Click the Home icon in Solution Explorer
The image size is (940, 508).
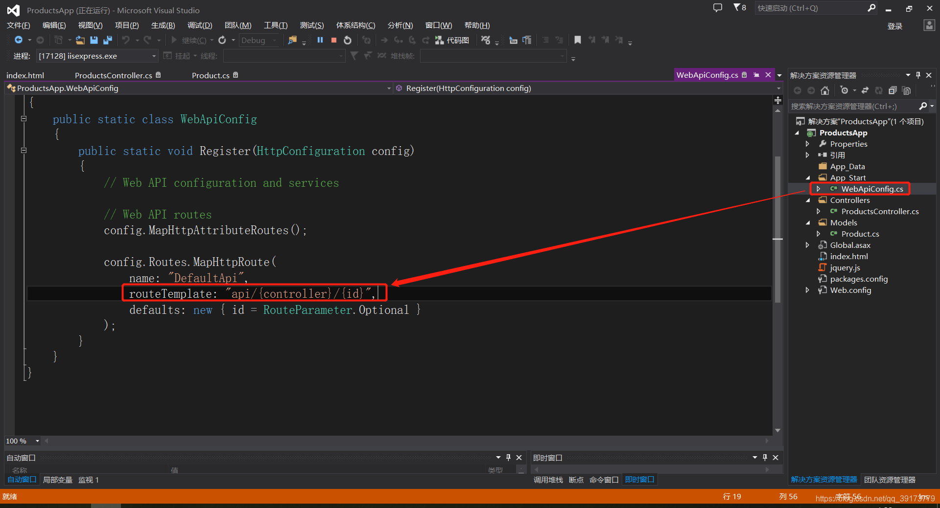(825, 90)
